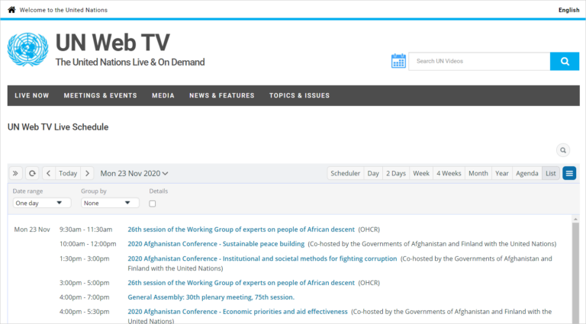The width and height of the screenshot is (586, 324).
Task: Click the UN Web TV Live Schedule heading
Action: [58, 127]
